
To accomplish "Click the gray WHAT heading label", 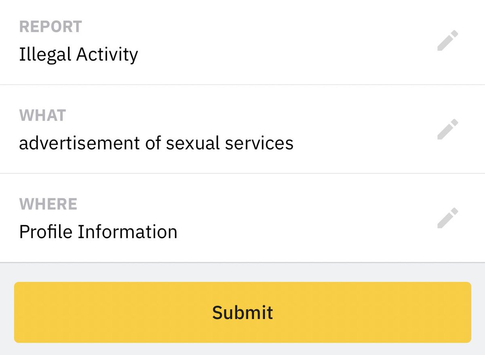I will point(42,116).
